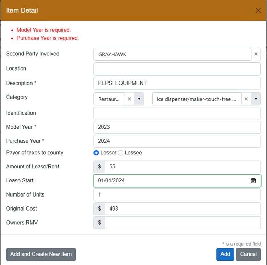Open the Lease Start calendar picker
Screen dimensions: 267x265
click(x=253, y=181)
